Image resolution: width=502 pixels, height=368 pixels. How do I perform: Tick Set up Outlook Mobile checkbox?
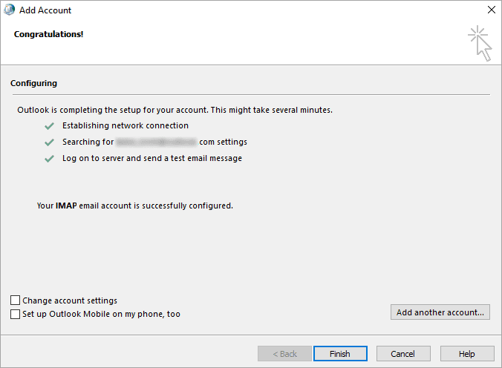click(x=15, y=314)
